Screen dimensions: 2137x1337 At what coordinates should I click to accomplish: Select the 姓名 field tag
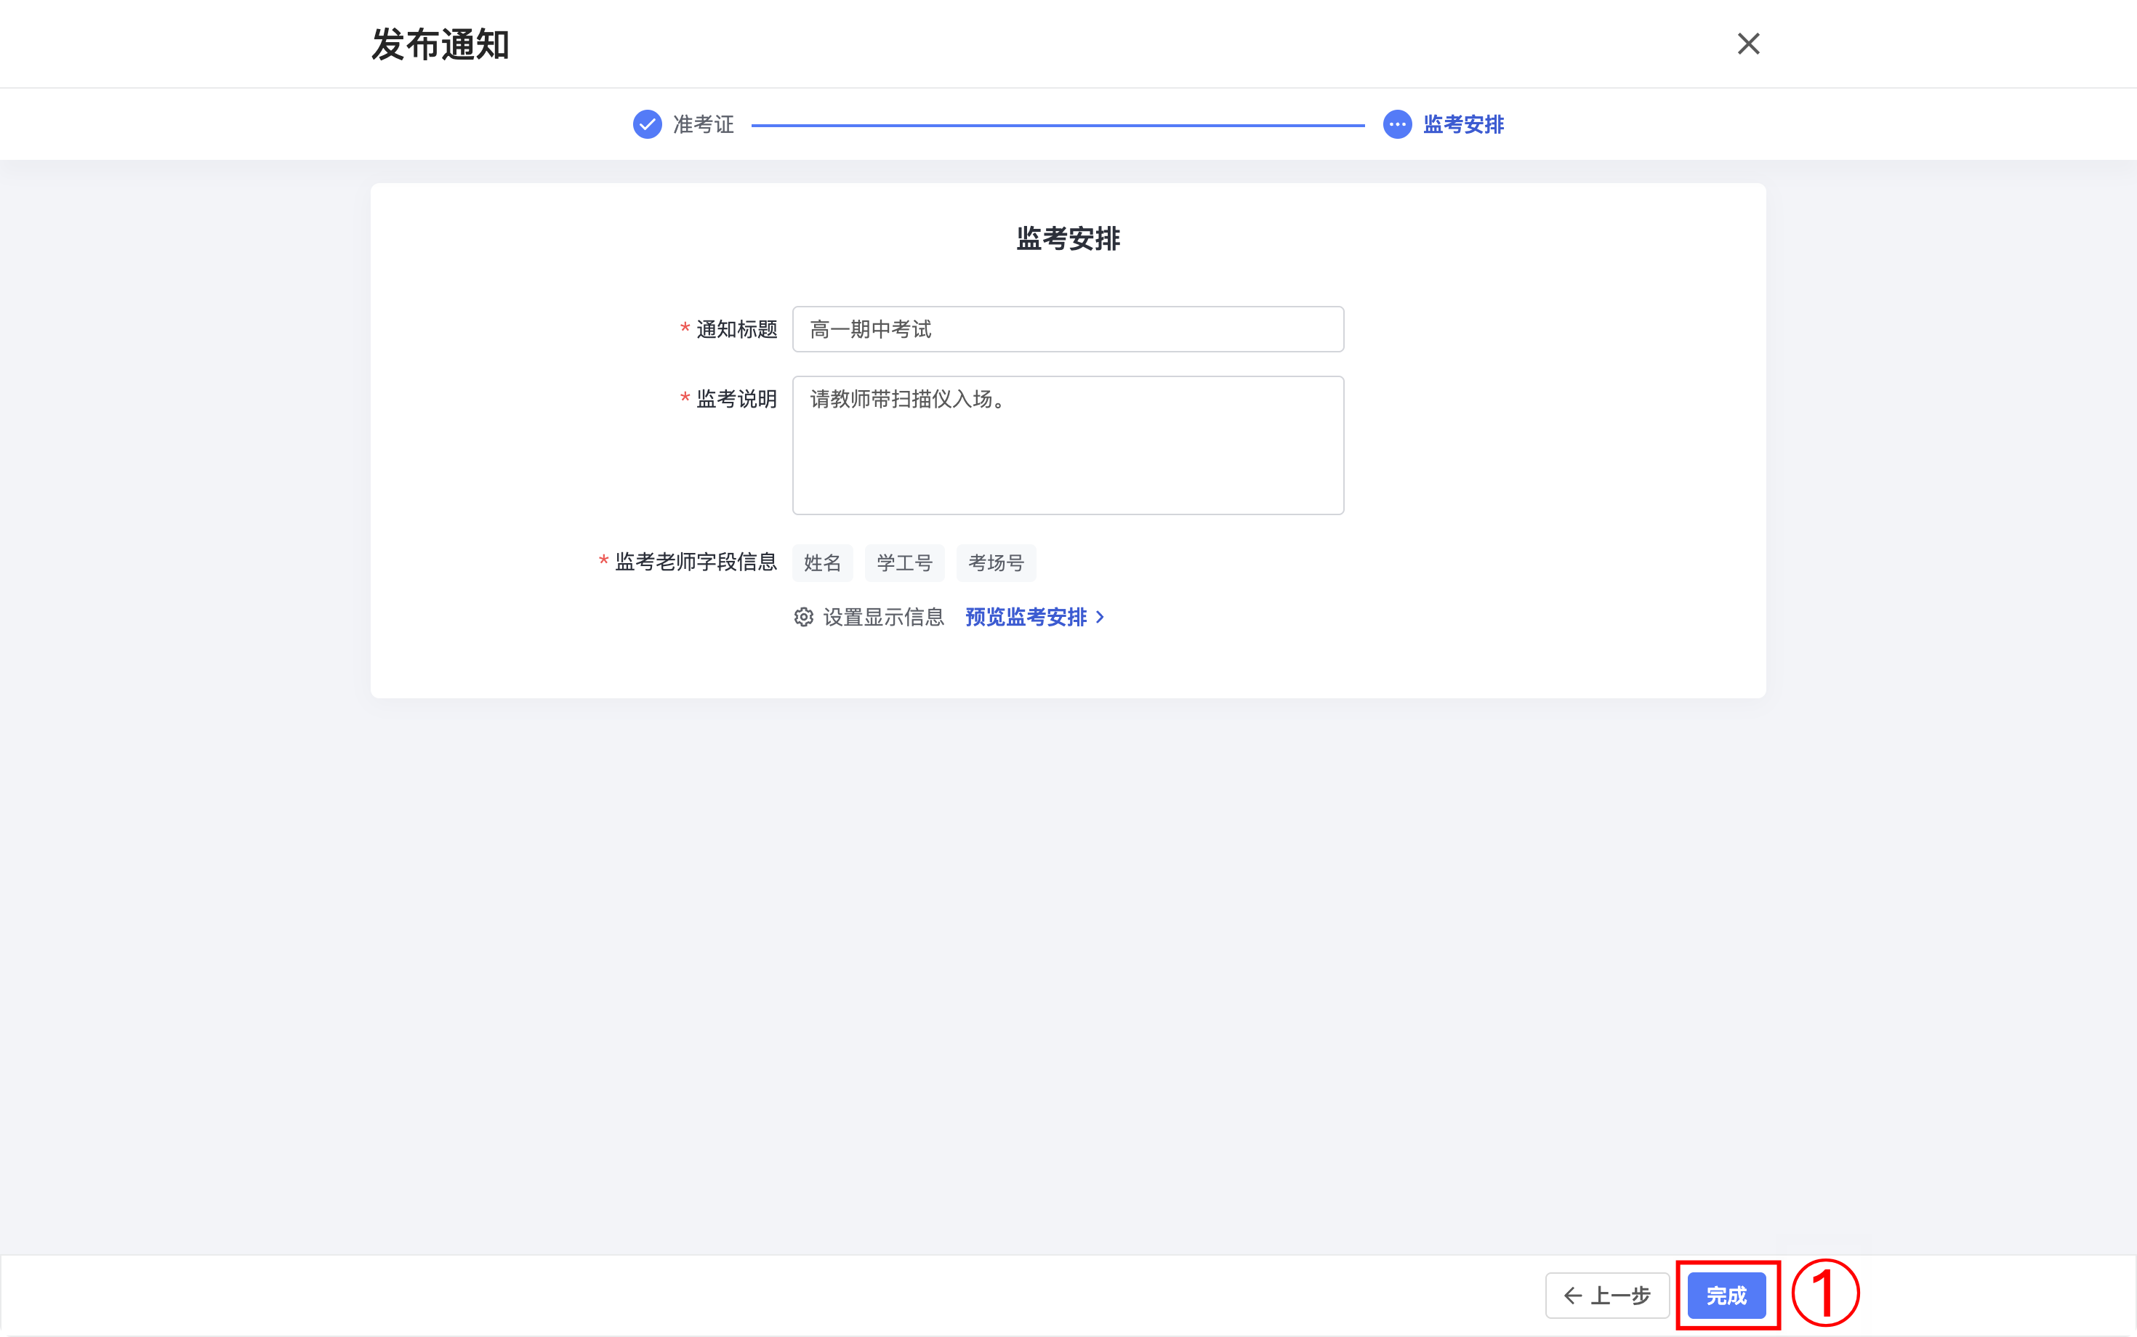tap(823, 562)
